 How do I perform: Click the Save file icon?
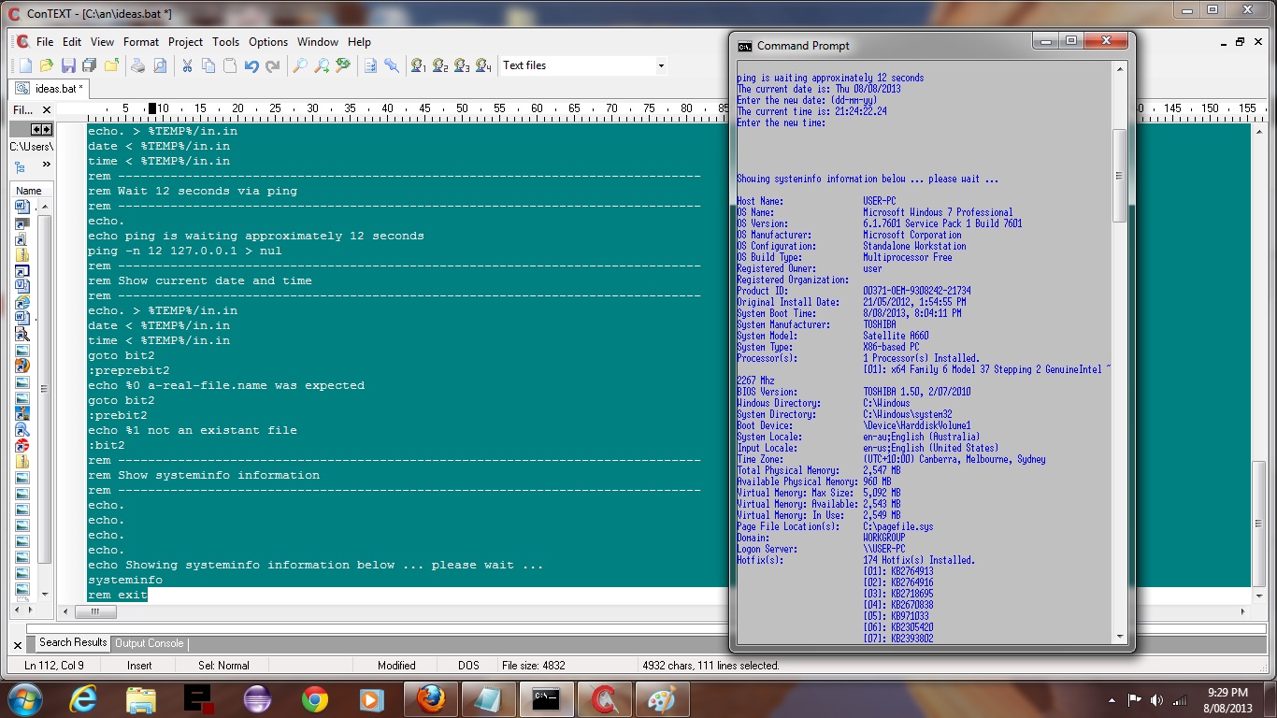pos(68,65)
